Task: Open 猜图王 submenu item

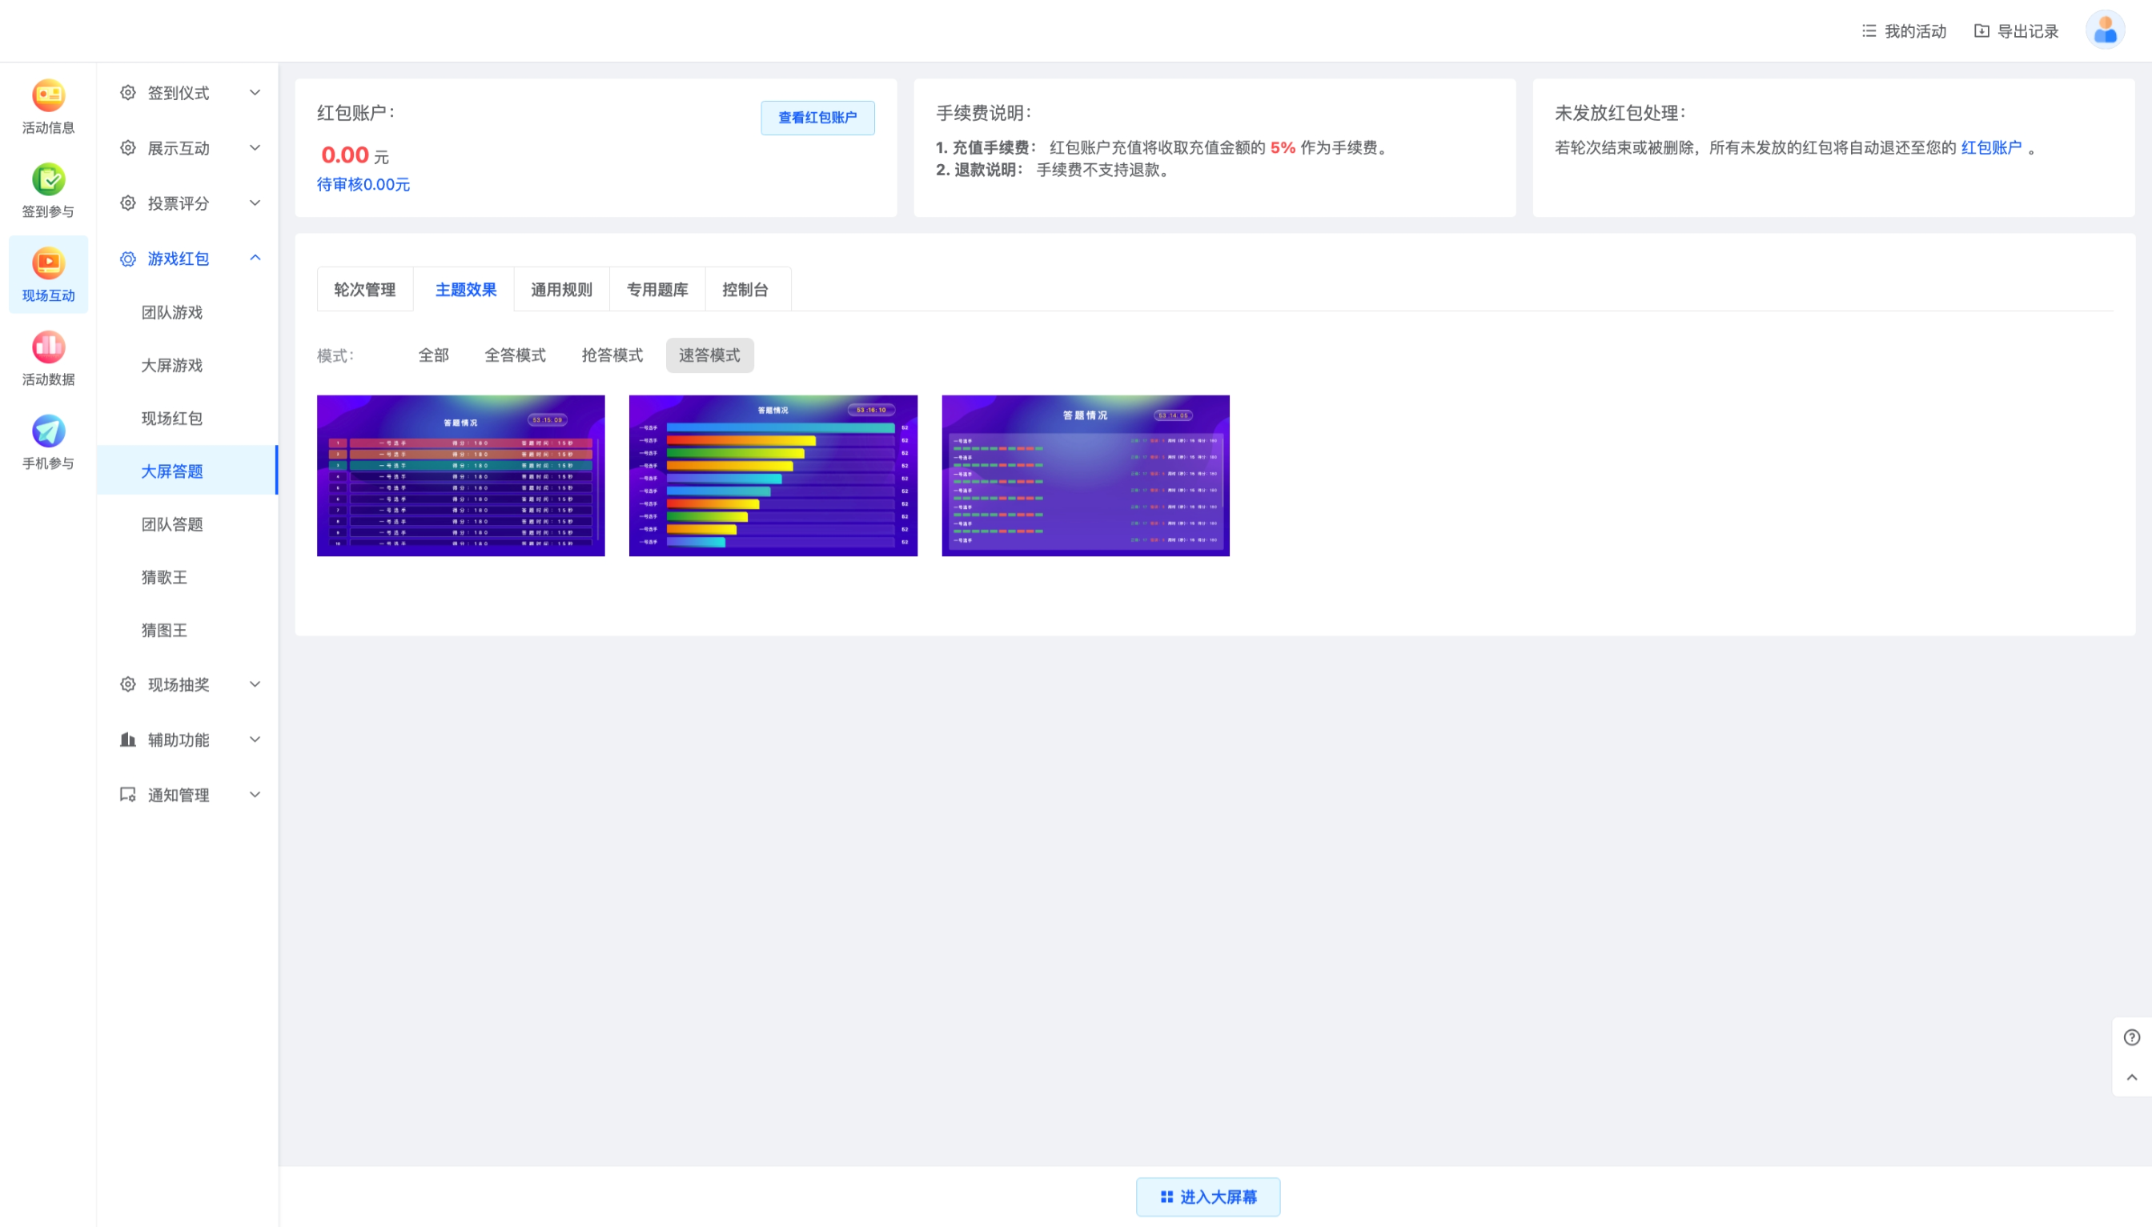Action: 187,631
